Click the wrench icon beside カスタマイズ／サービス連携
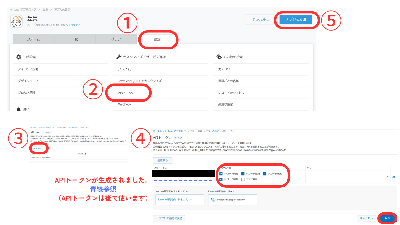400x225 pixels. [x=119, y=57]
